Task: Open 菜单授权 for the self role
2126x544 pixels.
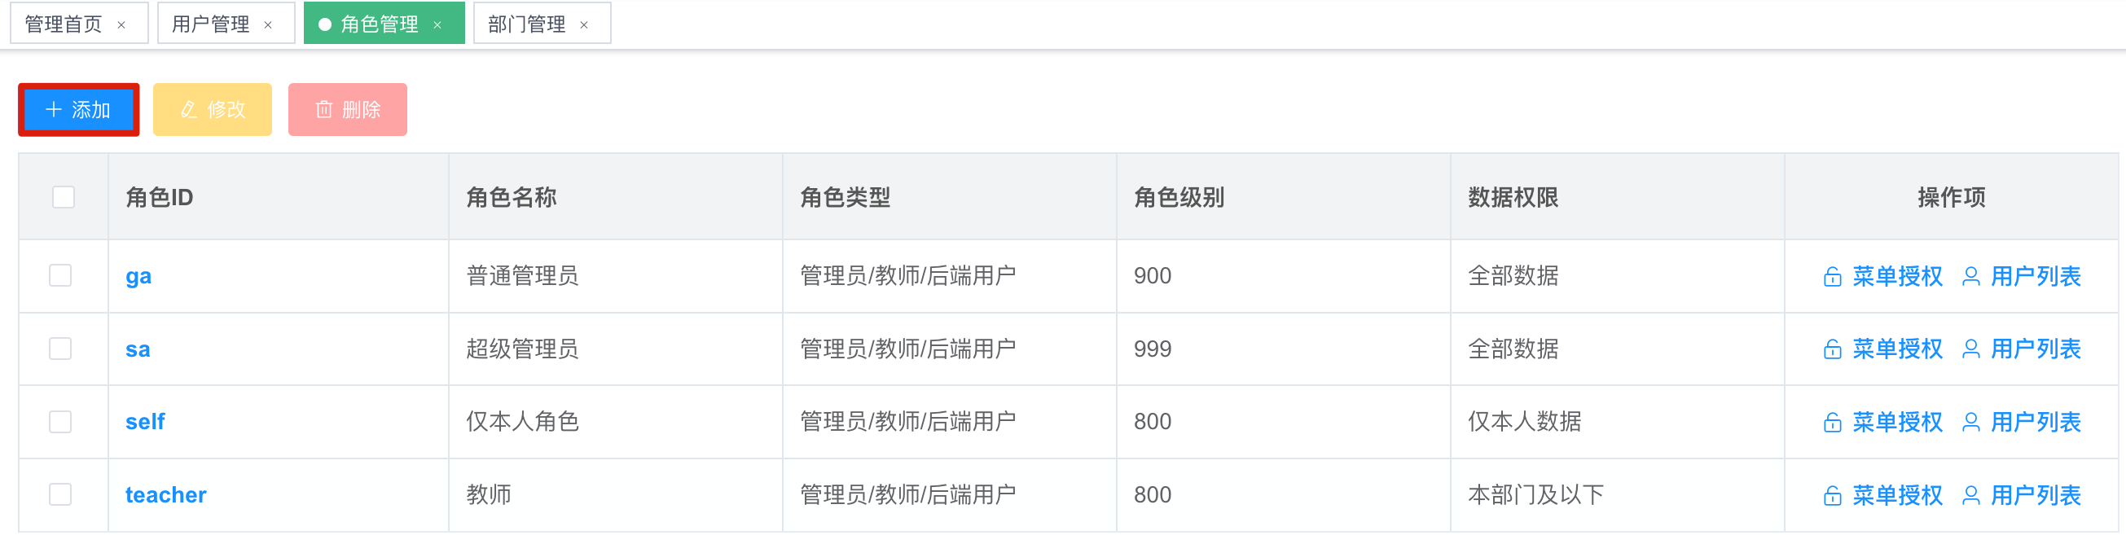Action: 1896,422
